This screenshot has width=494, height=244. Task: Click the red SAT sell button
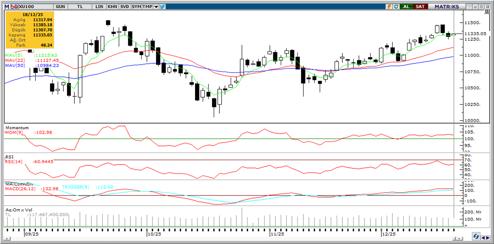click(x=420, y=7)
